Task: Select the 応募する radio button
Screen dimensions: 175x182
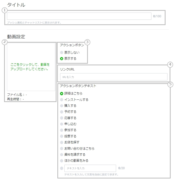Action: pyautogui.click(x=62, y=118)
